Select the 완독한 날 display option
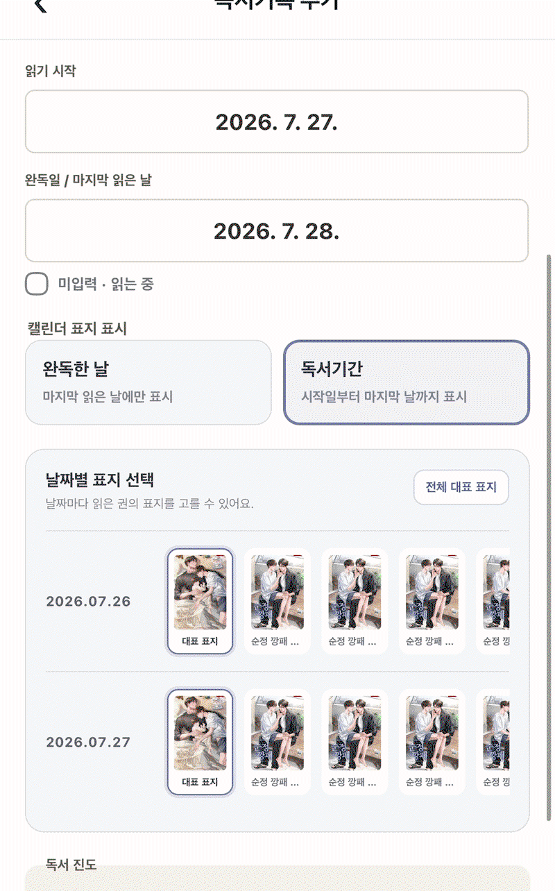 (x=148, y=382)
